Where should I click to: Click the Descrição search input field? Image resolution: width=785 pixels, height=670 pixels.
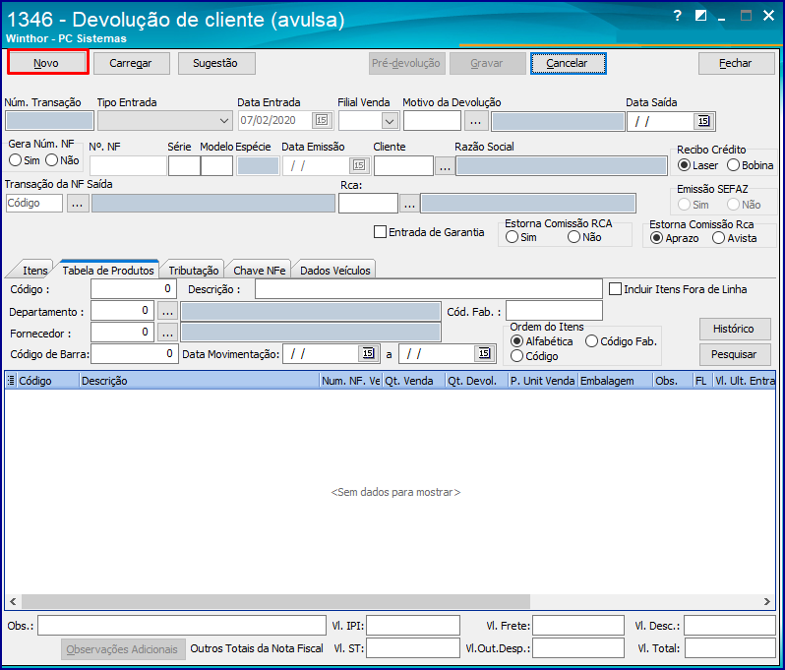pos(429,289)
